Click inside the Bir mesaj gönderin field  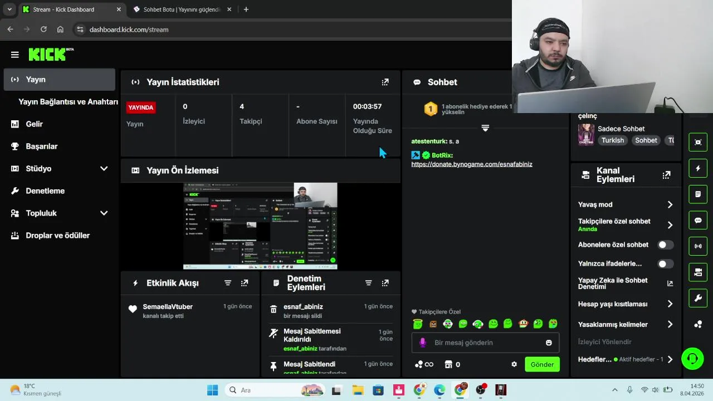click(485, 343)
